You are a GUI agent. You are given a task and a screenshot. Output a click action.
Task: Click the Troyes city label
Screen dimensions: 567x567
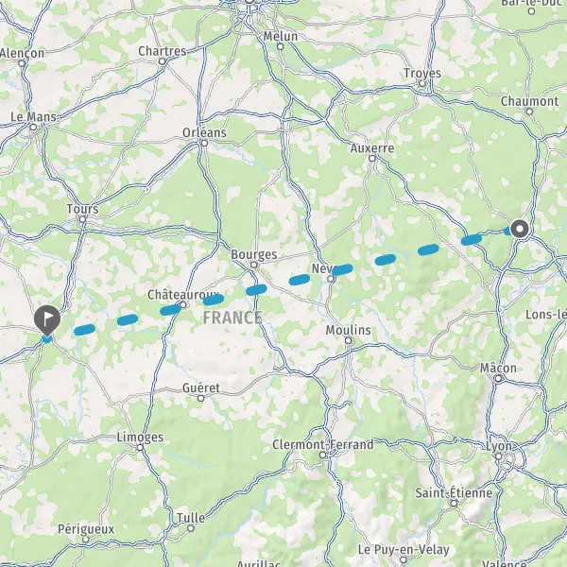[x=422, y=73]
